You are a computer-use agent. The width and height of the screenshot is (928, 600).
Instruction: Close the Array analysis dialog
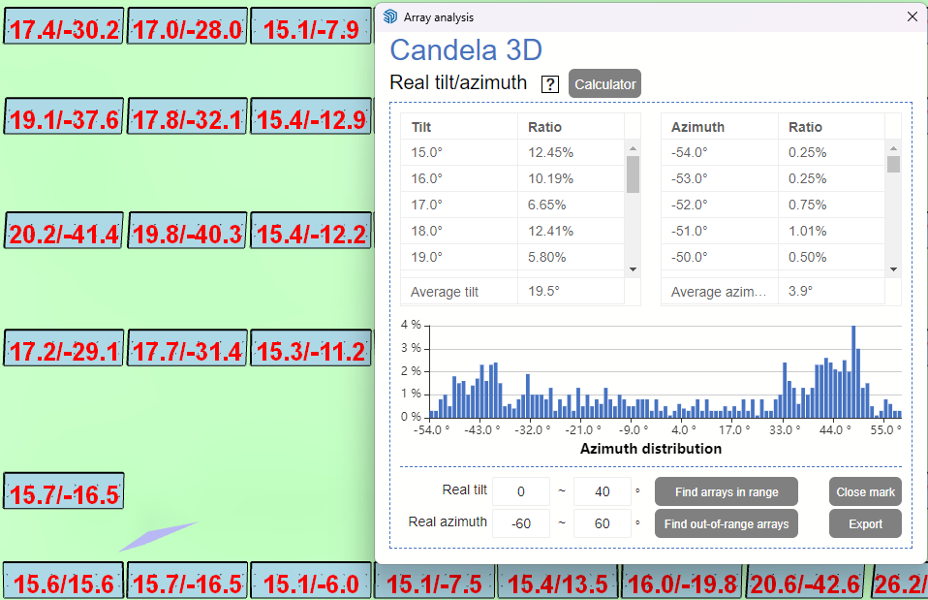(x=913, y=16)
